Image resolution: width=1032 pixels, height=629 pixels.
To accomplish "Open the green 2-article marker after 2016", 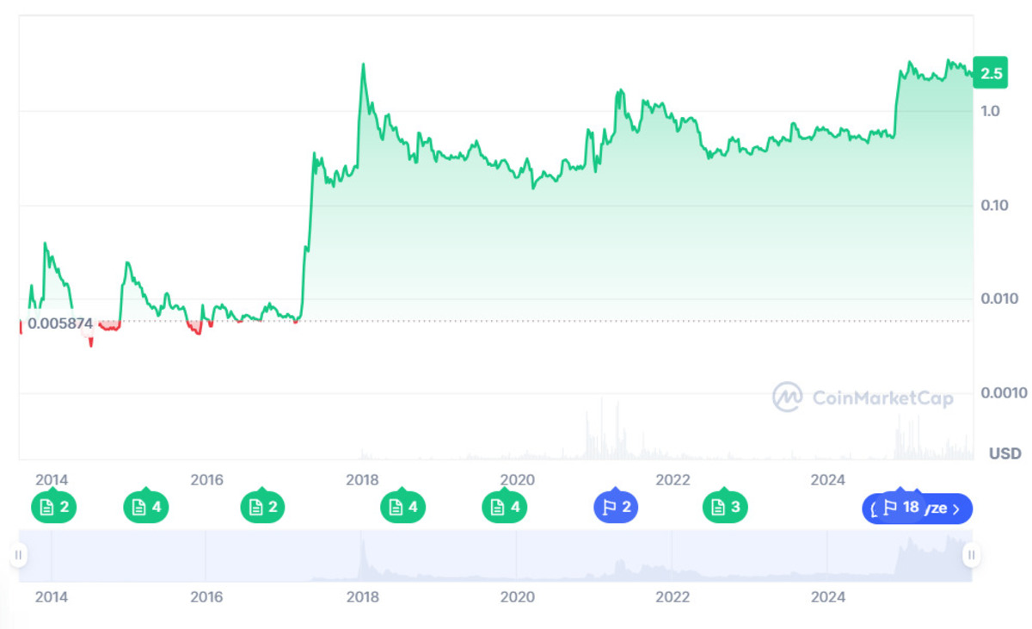I will click(x=263, y=508).
